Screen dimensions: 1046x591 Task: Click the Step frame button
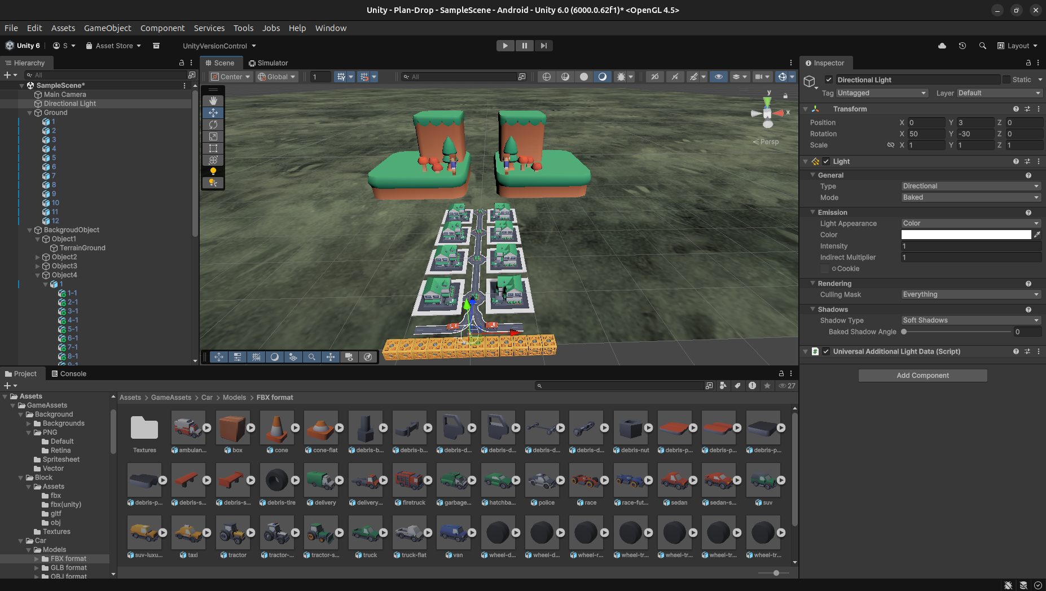coord(543,46)
